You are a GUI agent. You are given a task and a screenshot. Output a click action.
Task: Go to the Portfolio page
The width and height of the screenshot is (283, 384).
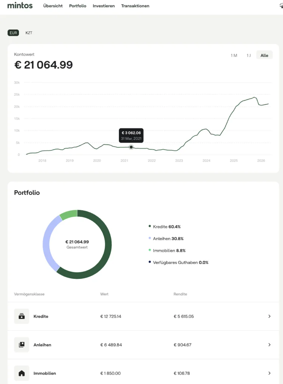(78, 6)
